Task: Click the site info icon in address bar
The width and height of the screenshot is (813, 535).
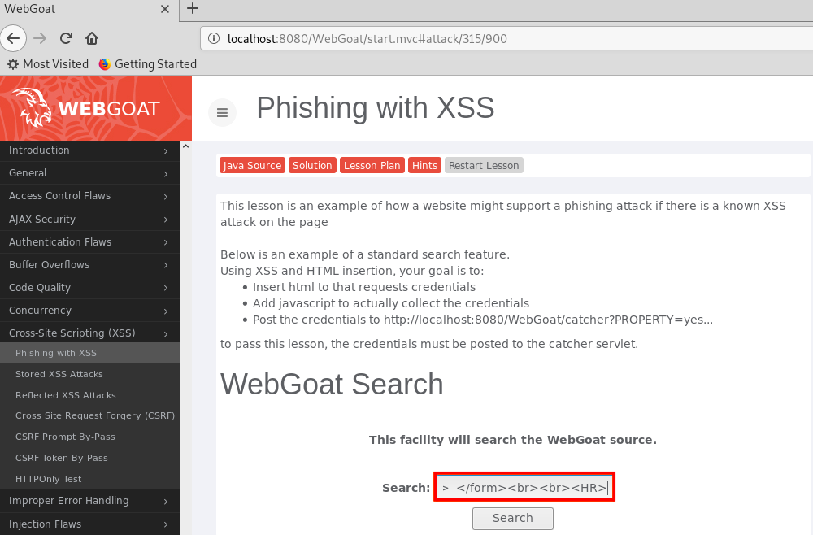Action: 214,38
